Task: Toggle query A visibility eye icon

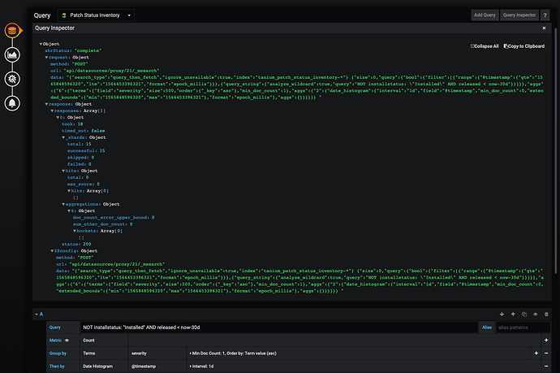Action: (535, 314)
